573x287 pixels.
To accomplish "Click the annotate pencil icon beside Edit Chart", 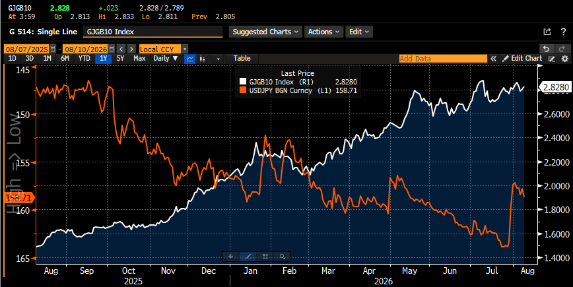I will point(552,59).
